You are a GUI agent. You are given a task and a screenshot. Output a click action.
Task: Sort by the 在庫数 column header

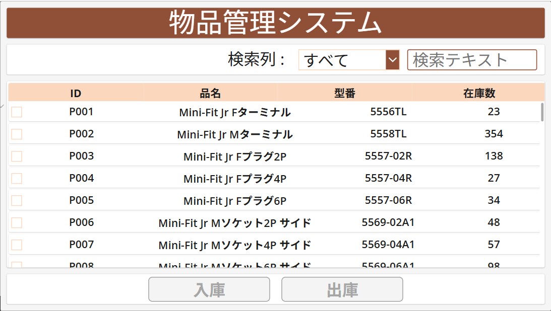click(x=479, y=93)
